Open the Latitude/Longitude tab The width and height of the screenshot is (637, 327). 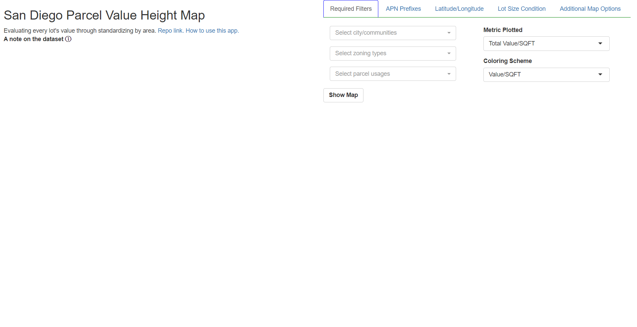(459, 9)
